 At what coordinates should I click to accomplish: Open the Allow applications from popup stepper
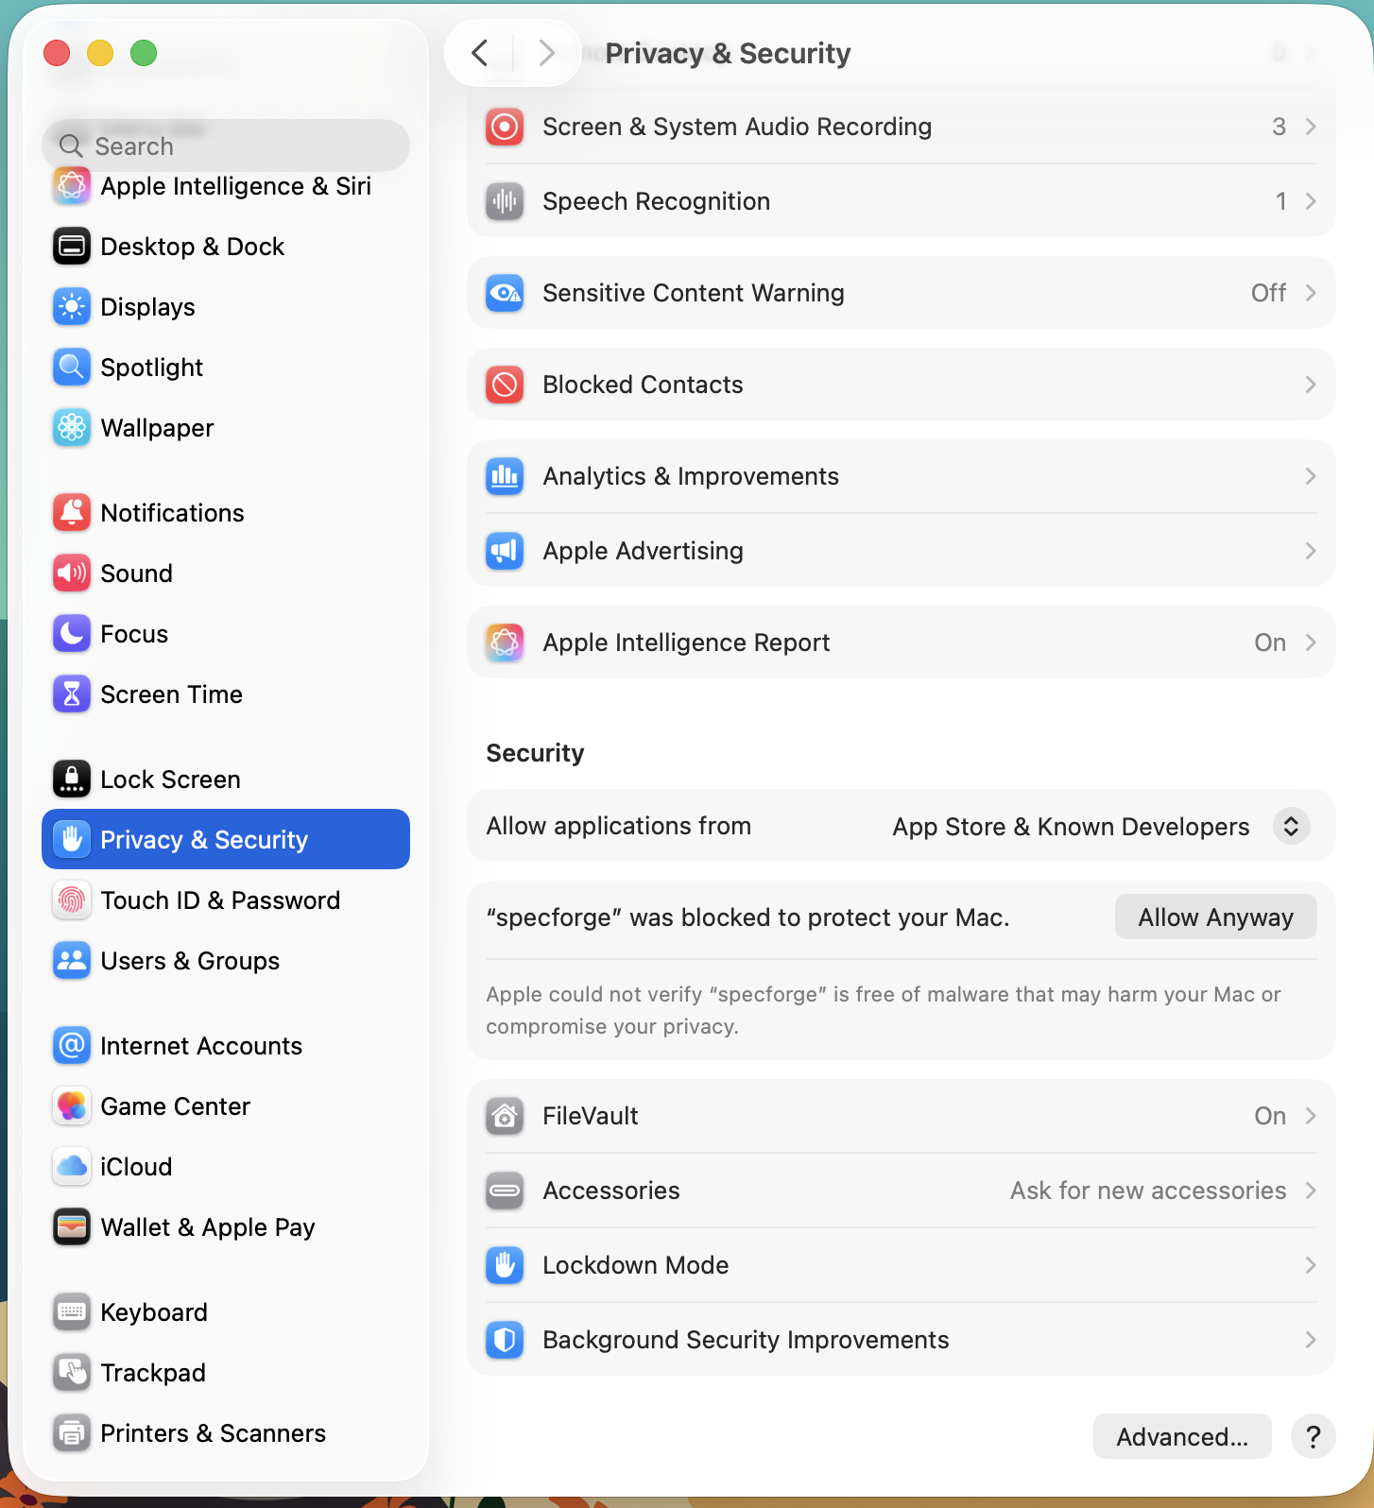click(x=1291, y=826)
